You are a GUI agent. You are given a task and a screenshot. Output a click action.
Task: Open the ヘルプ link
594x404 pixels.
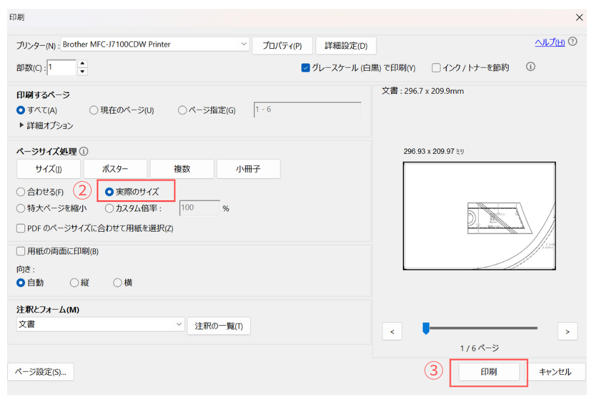pos(549,42)
